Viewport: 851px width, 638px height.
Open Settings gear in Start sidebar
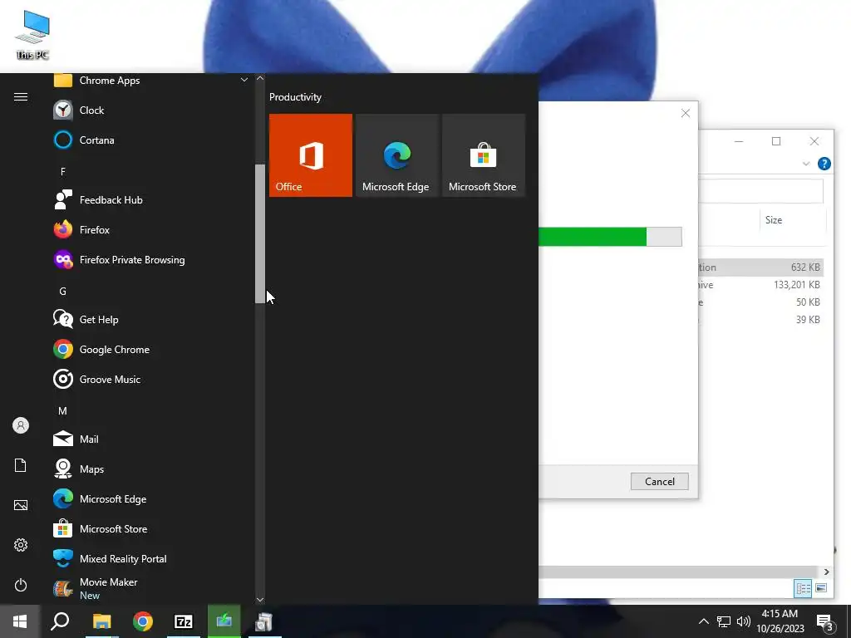(21, 545)
